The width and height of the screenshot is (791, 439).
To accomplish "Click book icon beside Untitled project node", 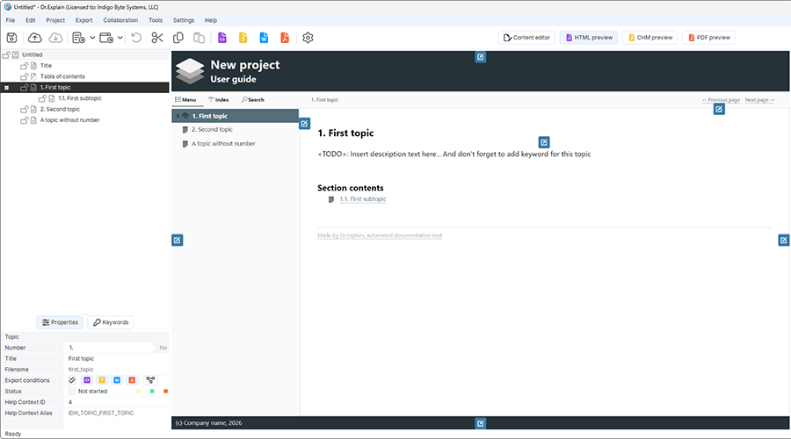I will tap(16, 54).
